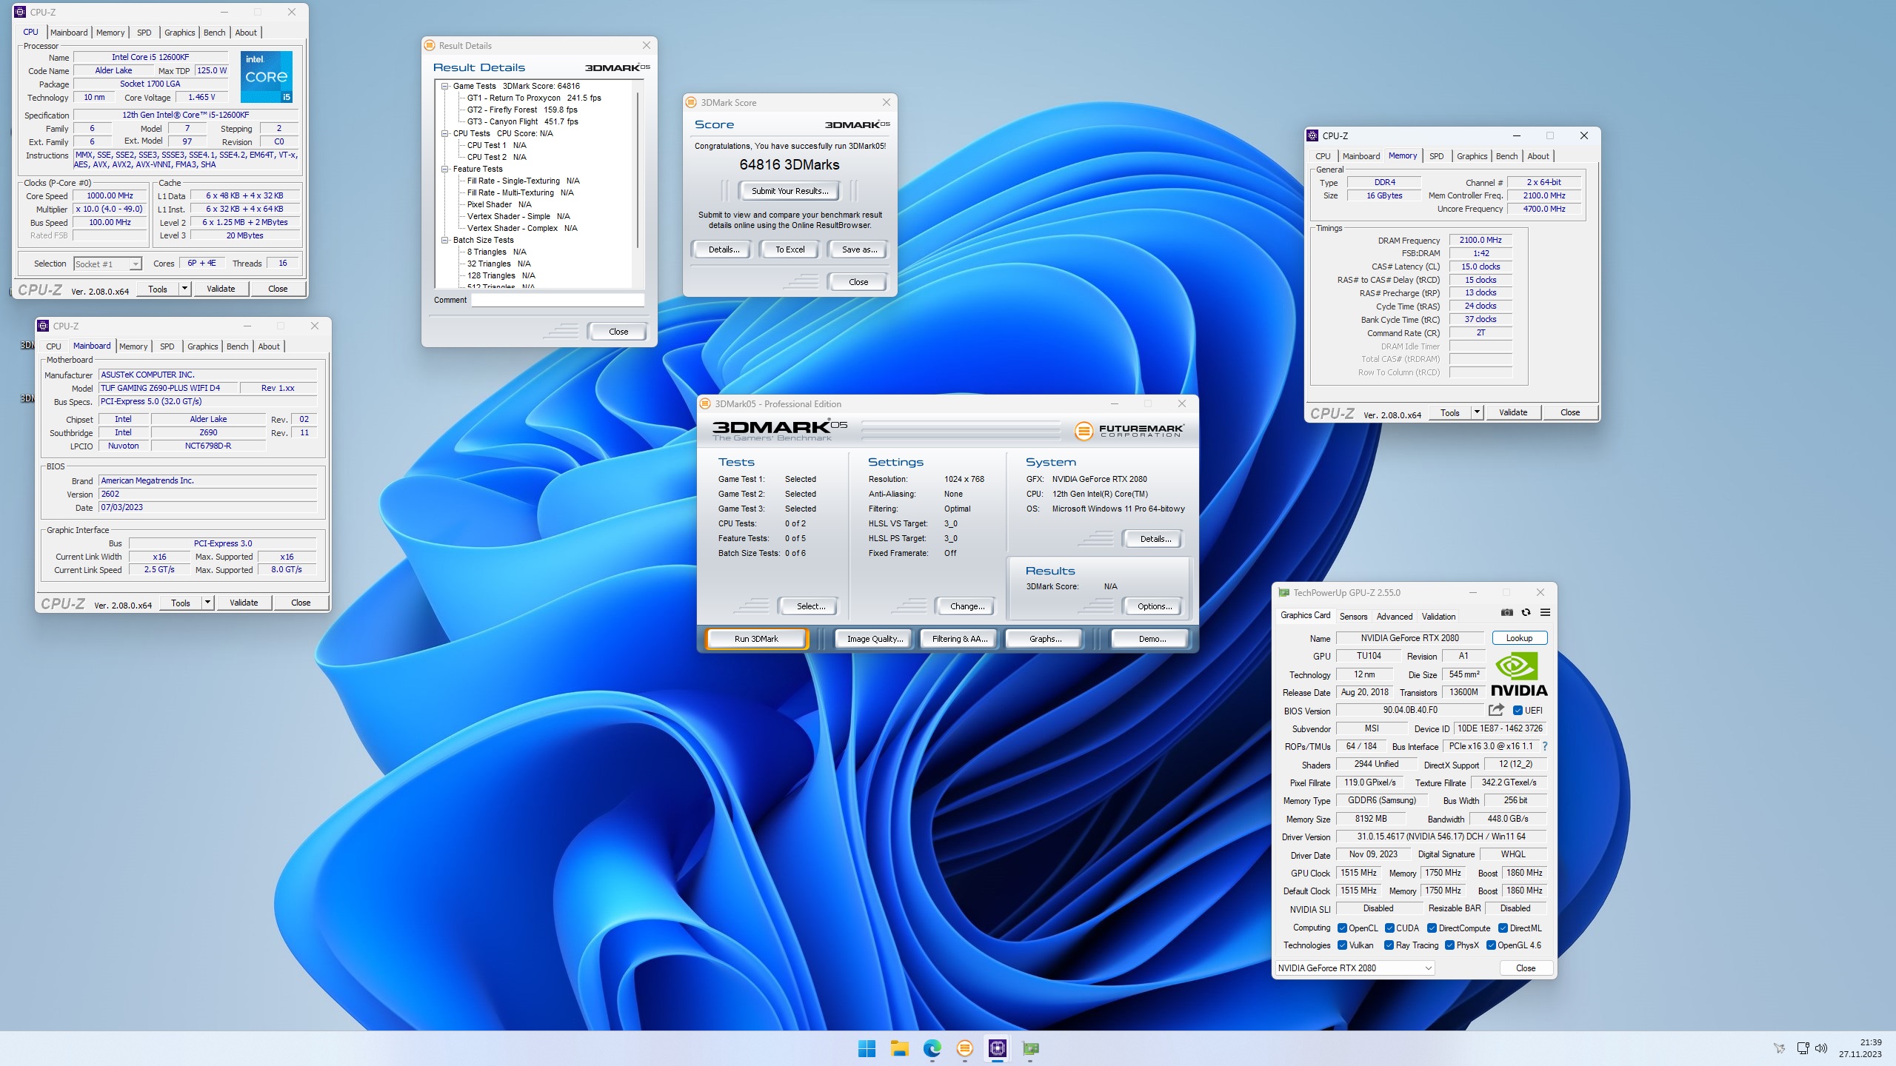Image resolution: width=1896 pixels, height=1066 pixels.
Task: Switch to Advanced tab in GPU-Z
Action: pyautogui.click(x=1394, y=616)
